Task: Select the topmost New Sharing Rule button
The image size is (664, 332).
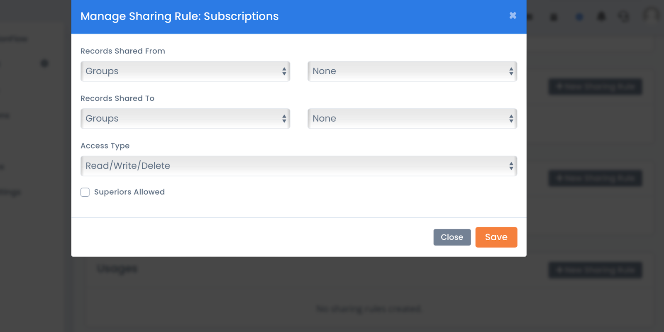Action: click(x=596, y=87)
